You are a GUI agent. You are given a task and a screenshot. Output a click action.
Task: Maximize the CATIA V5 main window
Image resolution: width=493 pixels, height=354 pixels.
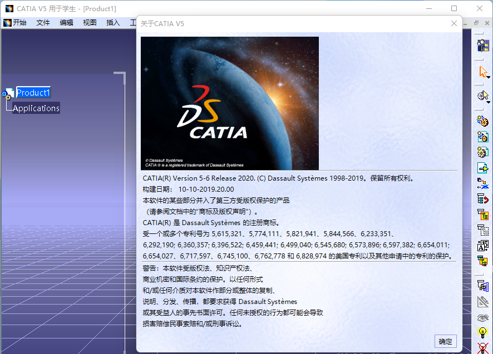[454, 8]
